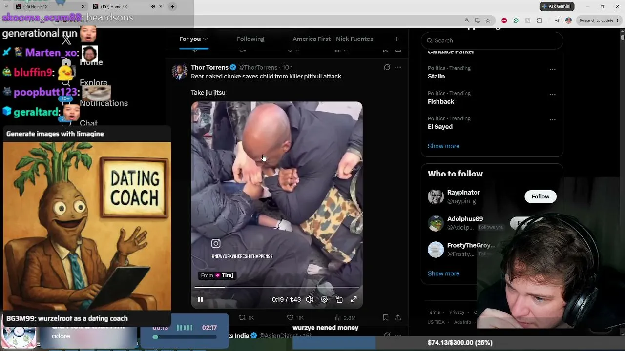Go to Notifications in X sidebar
This screenshot has height=351, width=625.
click(x=104, y=103)
